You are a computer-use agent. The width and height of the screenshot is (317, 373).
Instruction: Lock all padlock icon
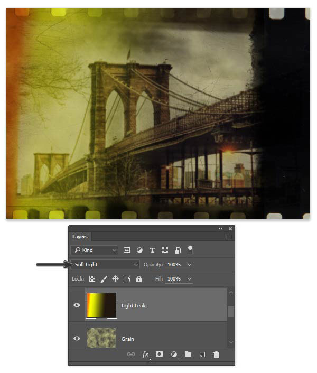click(x=139, y=279)
